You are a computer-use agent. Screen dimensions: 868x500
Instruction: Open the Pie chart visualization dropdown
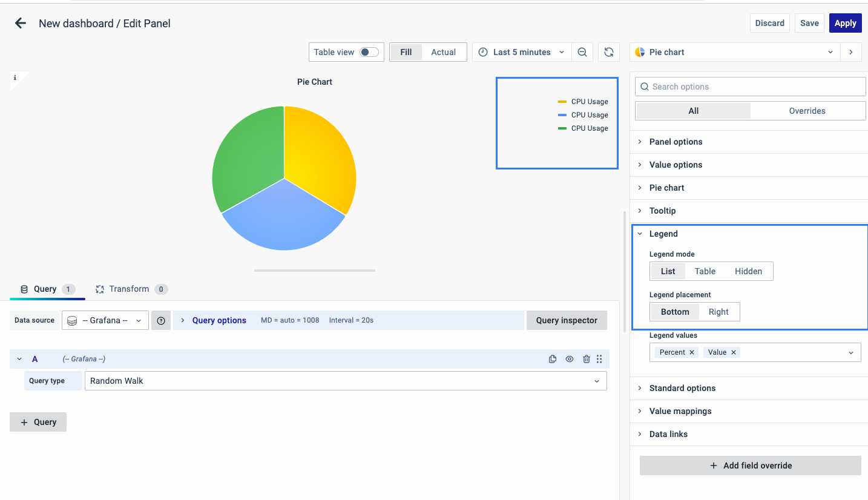[734, 52]
